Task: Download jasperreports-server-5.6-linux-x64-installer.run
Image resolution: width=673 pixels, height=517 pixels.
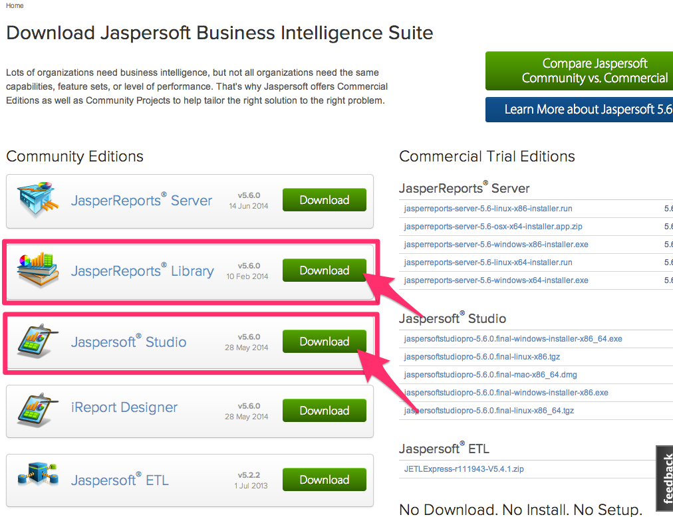Action: (x=488, y=262)
